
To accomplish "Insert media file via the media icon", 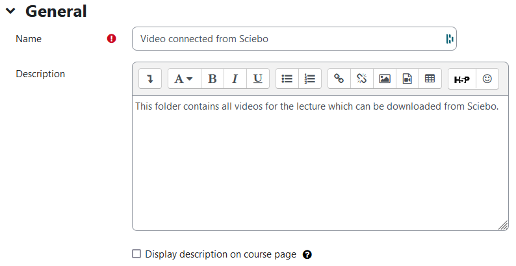I will pos(407,79).
